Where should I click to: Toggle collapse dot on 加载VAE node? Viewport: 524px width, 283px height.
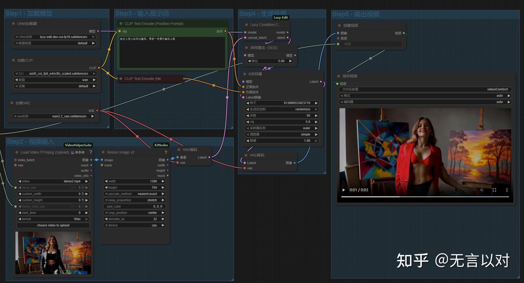click(x=12, y=103)
